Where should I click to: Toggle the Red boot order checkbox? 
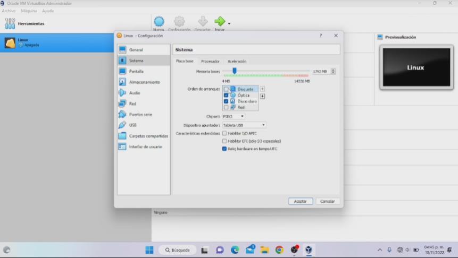pyautogui.click(x=226, y=108)
